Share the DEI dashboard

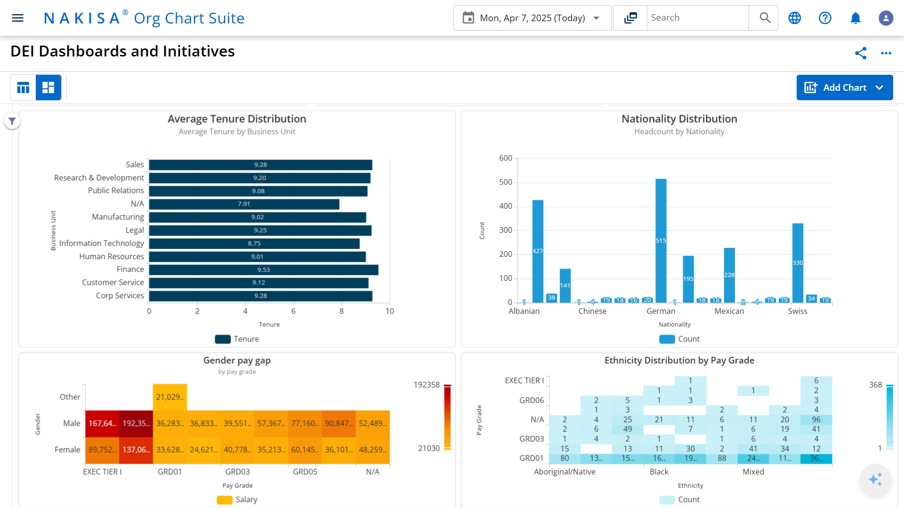861,53
